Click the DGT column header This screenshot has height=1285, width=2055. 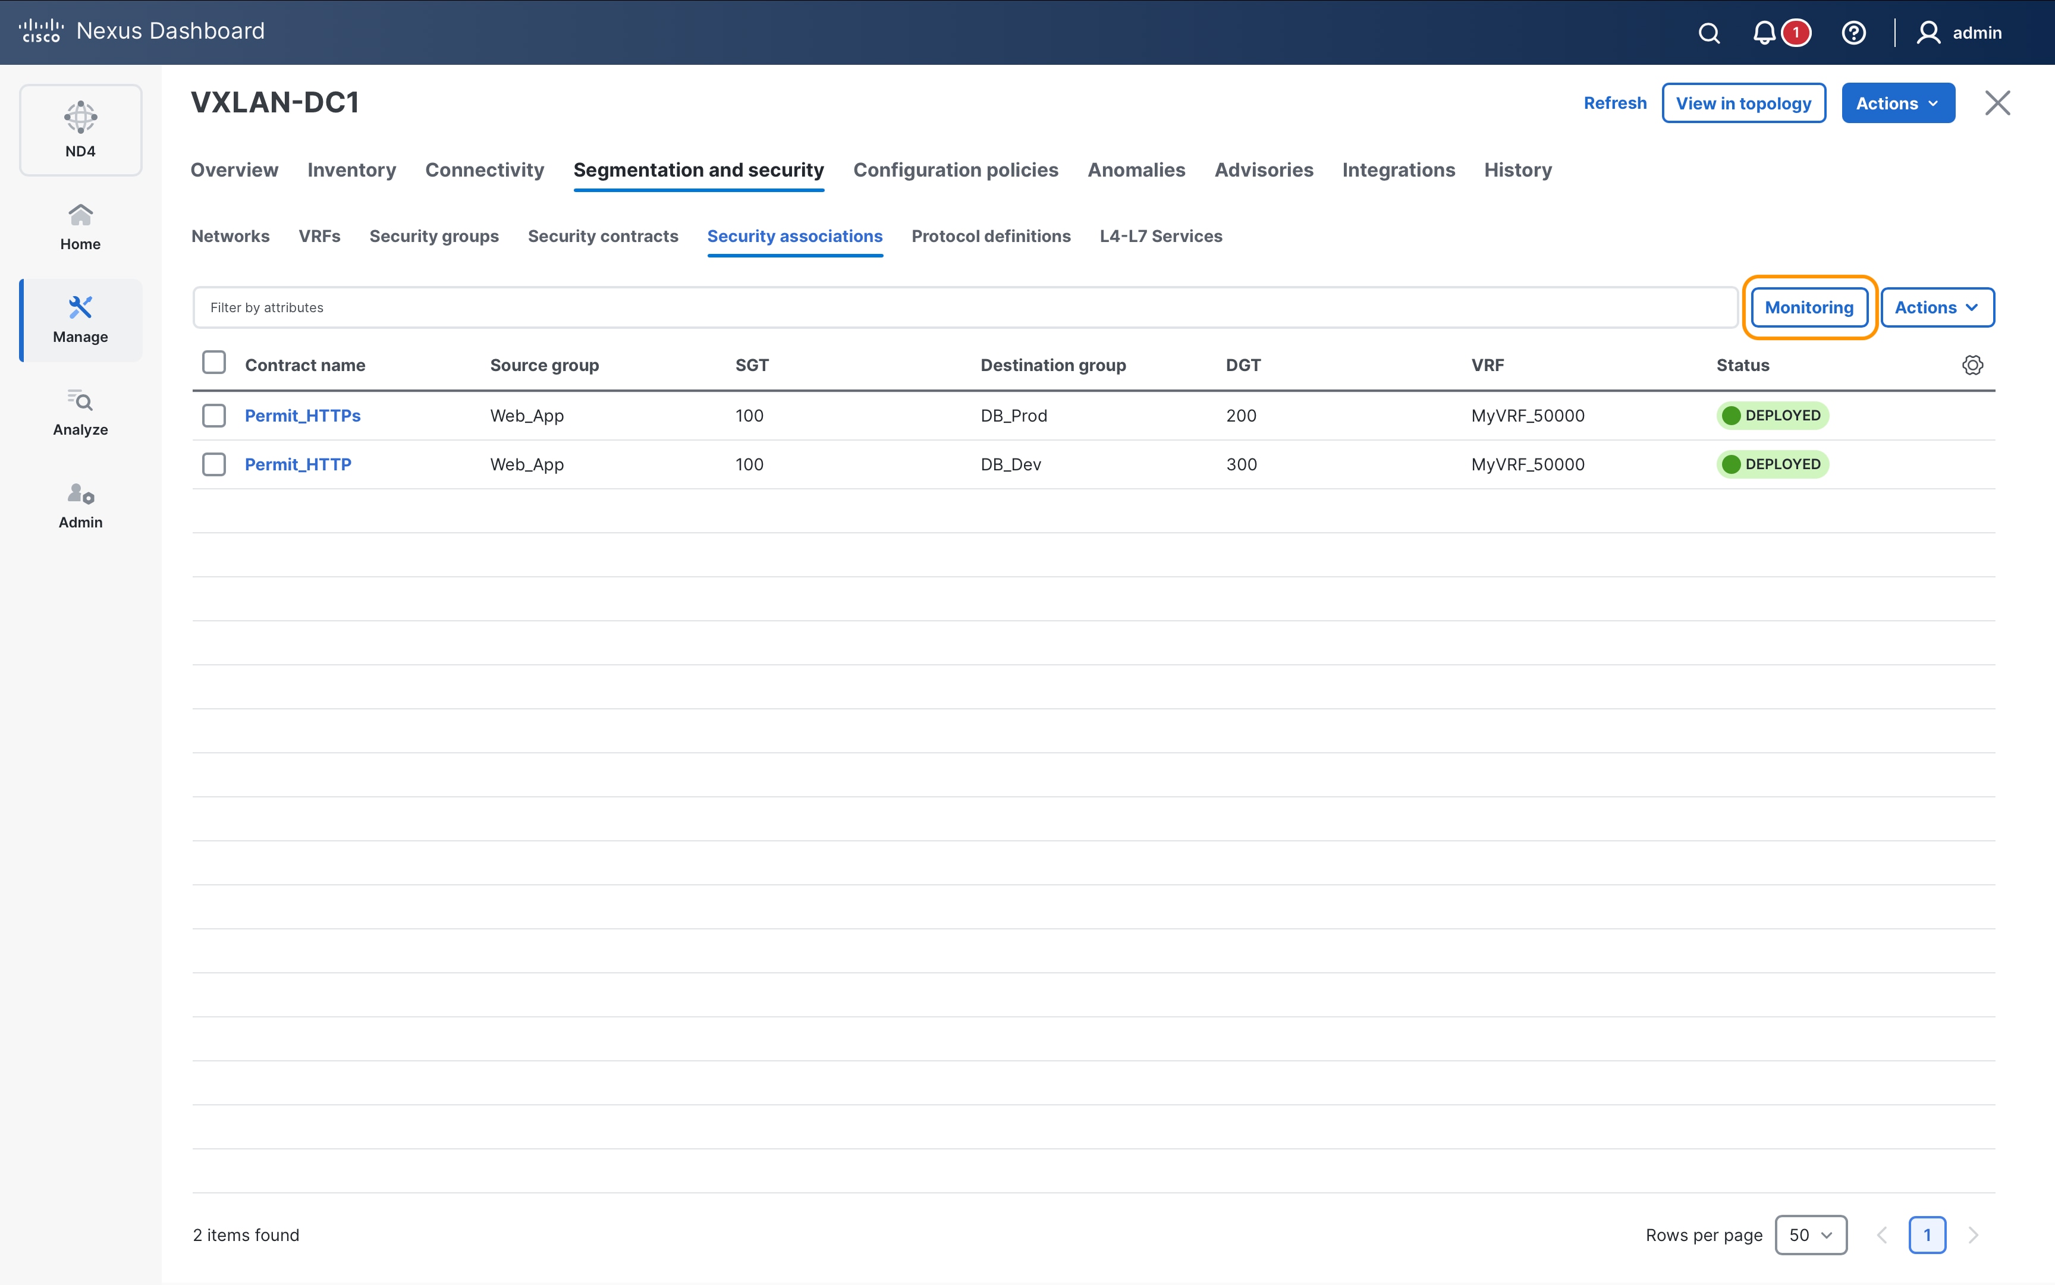point(1243,366)
